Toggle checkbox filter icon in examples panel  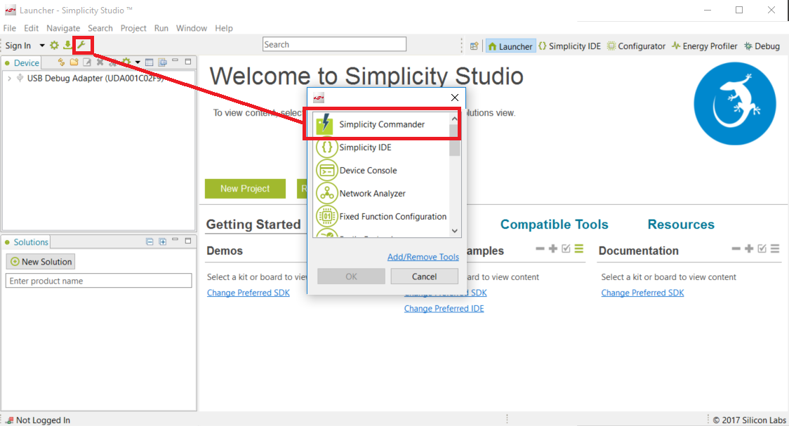pos(566,249)
